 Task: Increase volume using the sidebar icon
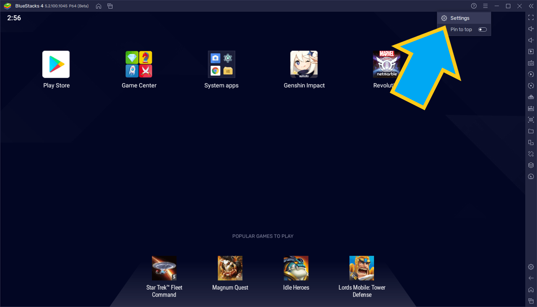531,29
